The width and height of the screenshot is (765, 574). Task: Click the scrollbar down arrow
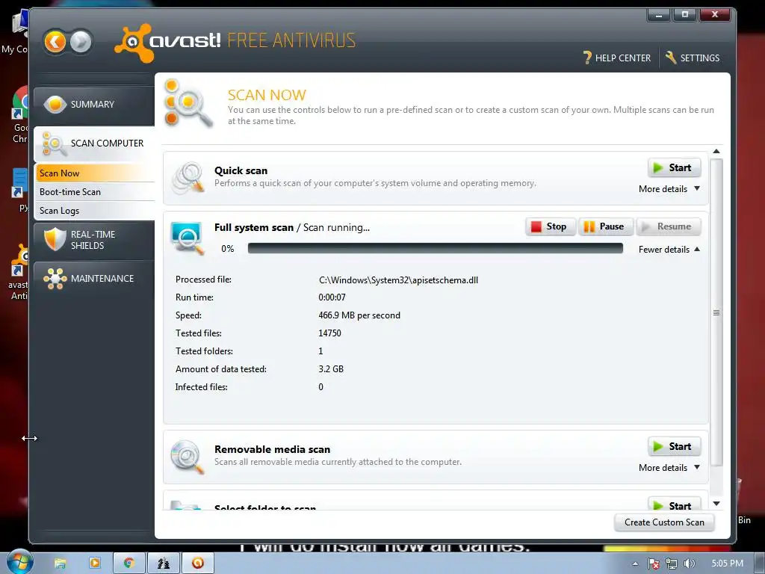click(716, 503)
